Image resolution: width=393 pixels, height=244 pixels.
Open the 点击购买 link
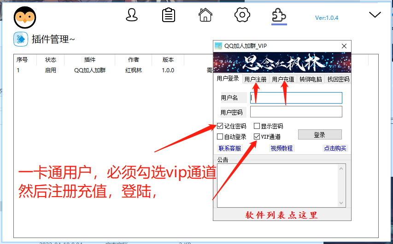point(335,148)
